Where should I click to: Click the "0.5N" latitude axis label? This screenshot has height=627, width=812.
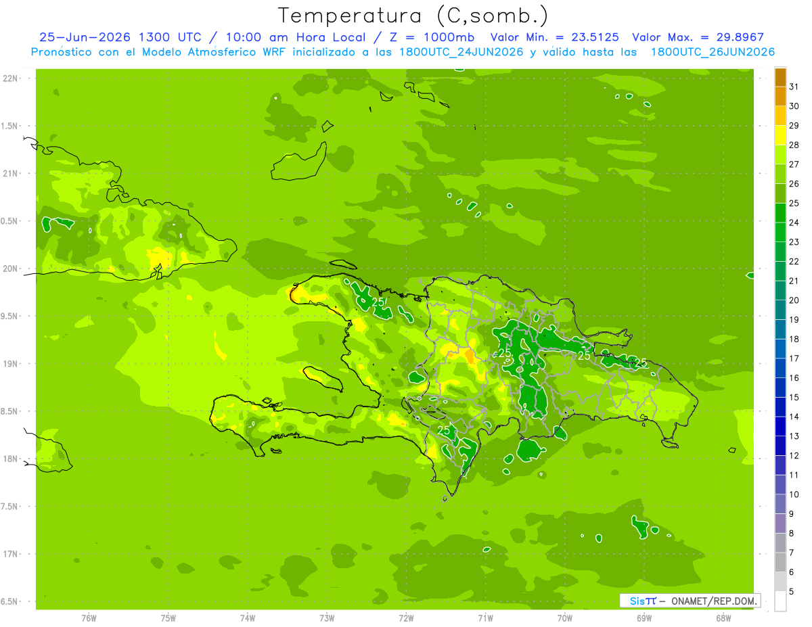coord(10,221)
